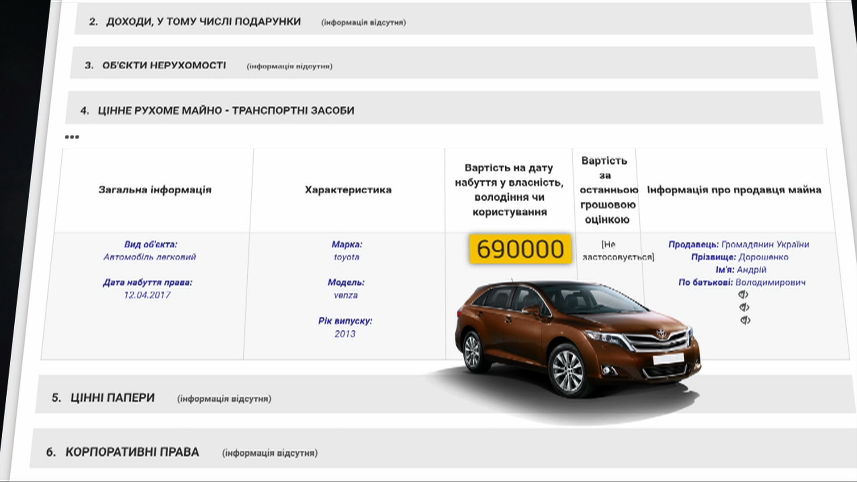Collapse section 4 Цінне рухоме майно header
857x482 pixels.
[x=226, y=110]
